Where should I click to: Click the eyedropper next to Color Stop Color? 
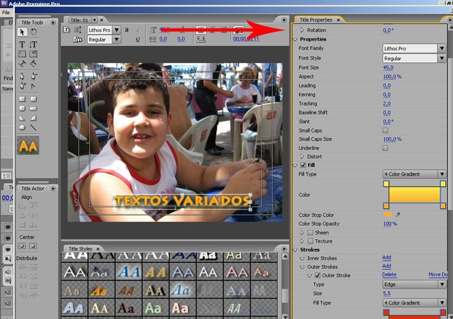tap(398, 215)
